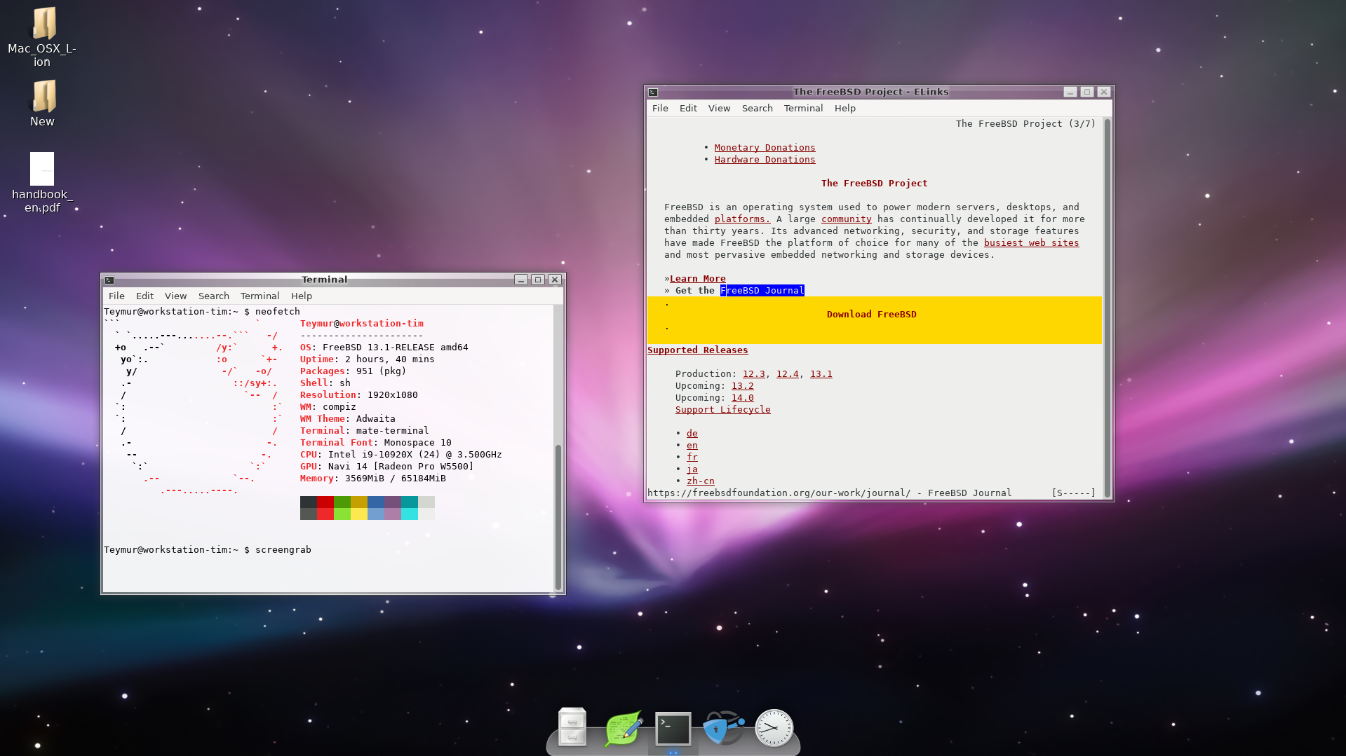1346x756 pixels.
Task: Minimize the Terminal neofetch window
Action: (521, 280)
